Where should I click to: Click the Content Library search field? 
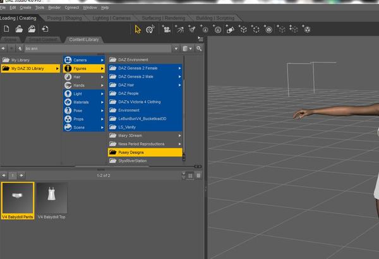pyautogui.click(x=98, y=49)
